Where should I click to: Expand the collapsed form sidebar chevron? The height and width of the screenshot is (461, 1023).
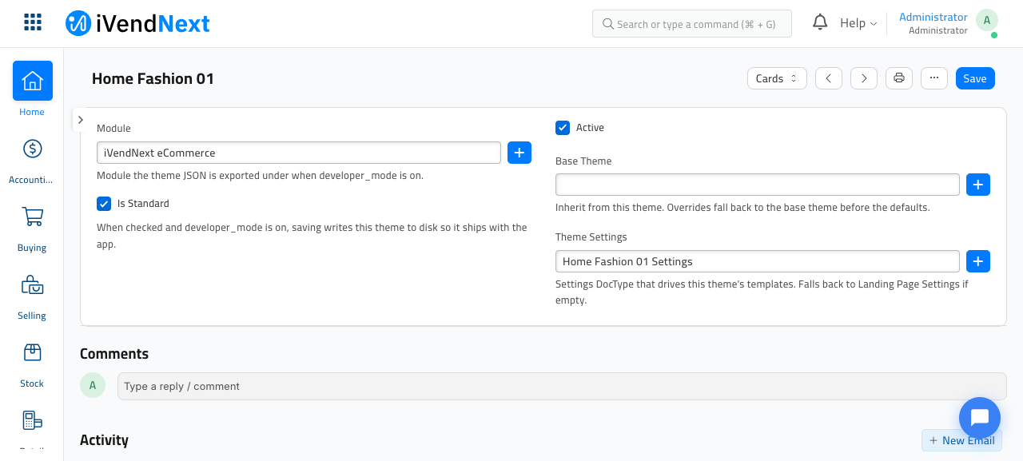click(x=81, y=120)
